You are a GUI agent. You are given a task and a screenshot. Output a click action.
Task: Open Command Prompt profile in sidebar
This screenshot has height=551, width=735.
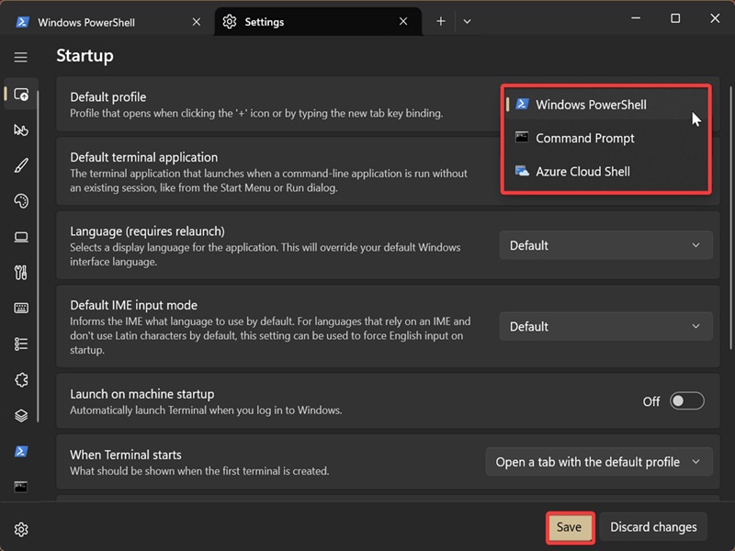pos(21,487)
